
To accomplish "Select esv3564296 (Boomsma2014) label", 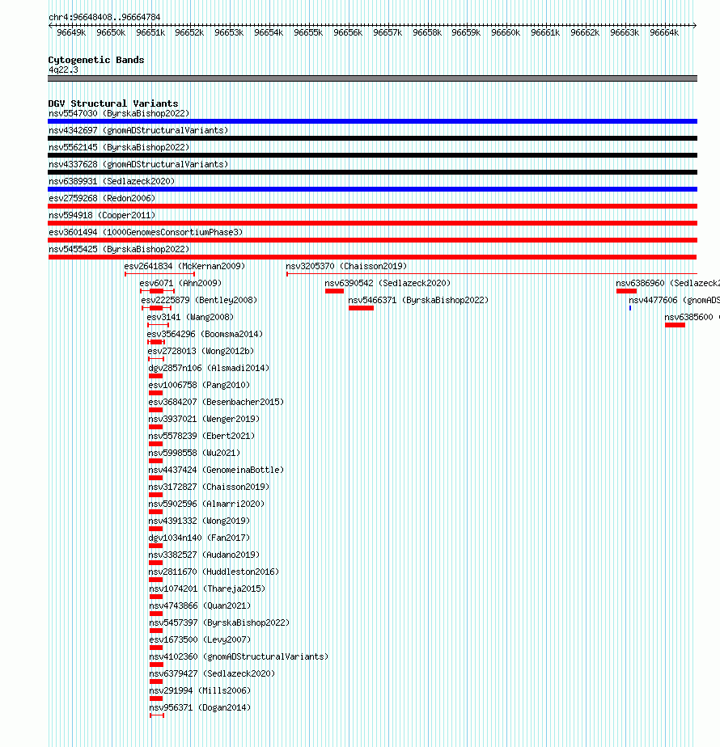I will point(205,334).
